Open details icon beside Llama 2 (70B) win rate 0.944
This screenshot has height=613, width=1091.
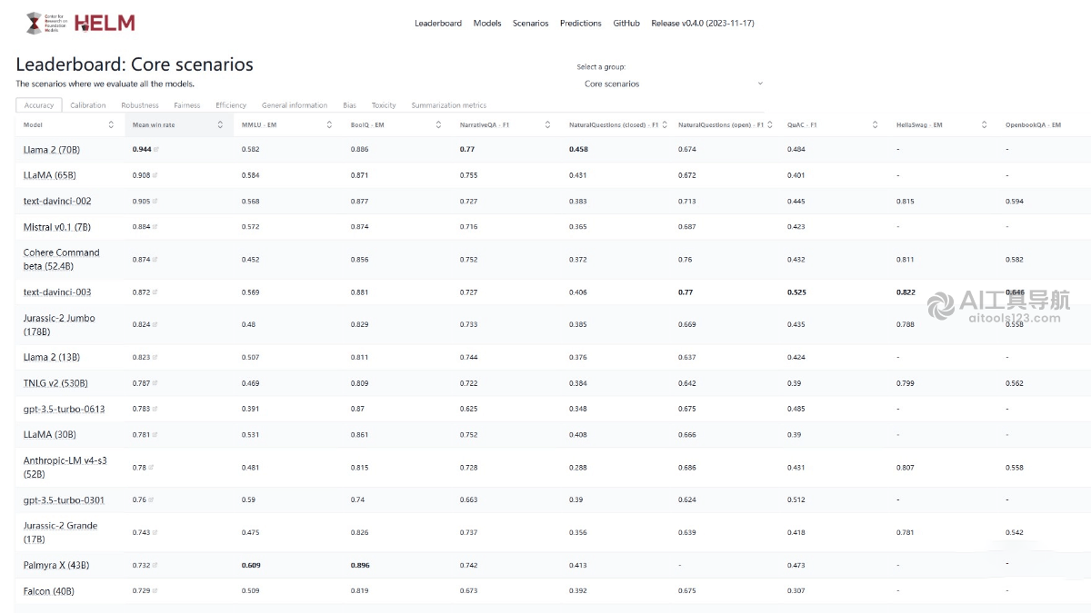[x=156, y=149]
